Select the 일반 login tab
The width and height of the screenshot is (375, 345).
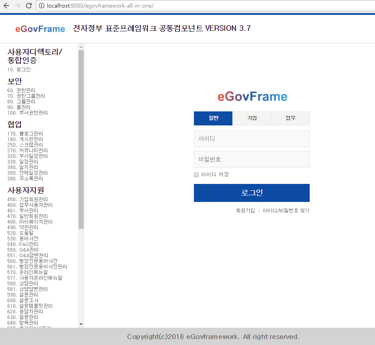click(213, 118)
